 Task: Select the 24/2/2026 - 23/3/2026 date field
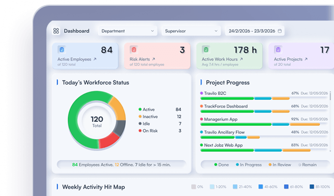tap(255, 31)
